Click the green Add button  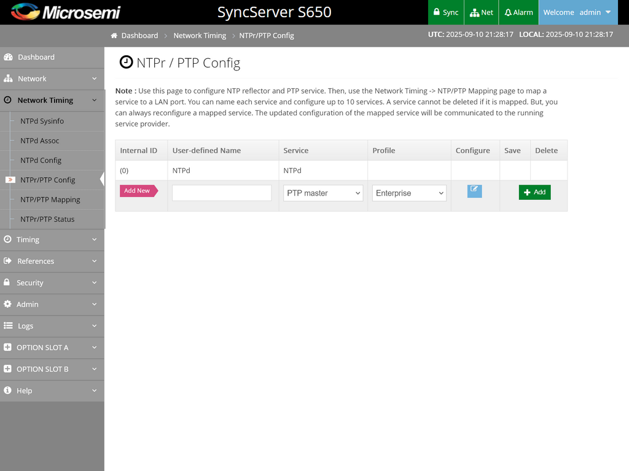tap(535, 192)
